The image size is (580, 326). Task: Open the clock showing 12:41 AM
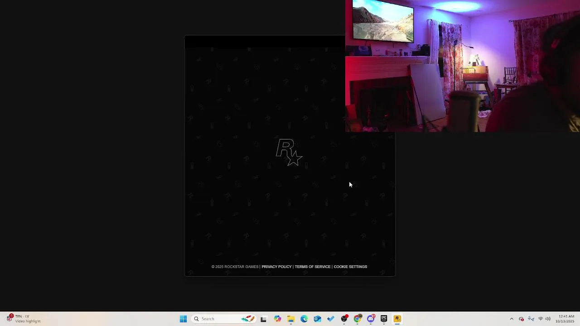point(565,319)
